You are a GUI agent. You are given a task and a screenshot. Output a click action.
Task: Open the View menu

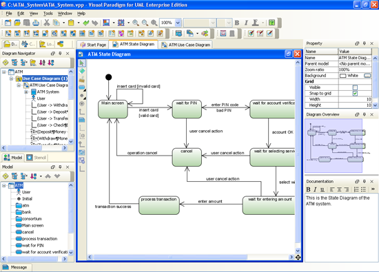(x=34, y=14)
